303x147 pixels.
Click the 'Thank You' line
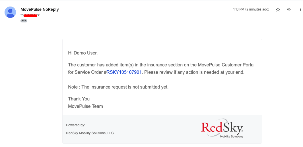[79, 99]
